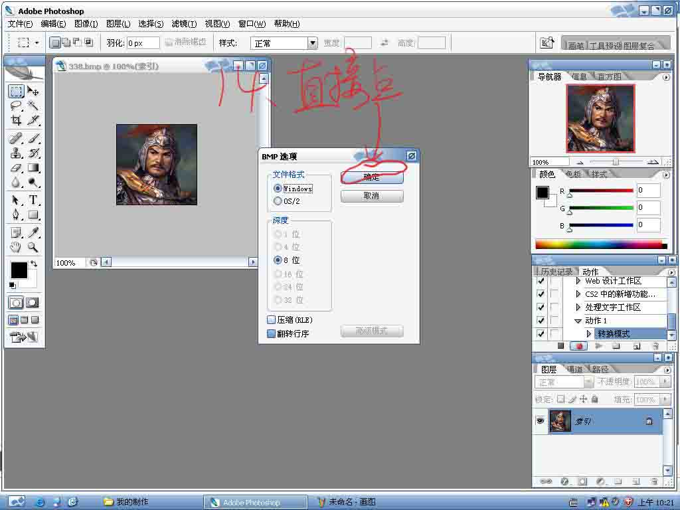Select 8 位 depth radio button
This screenshot has height=510, width=680.
(278, 260)
